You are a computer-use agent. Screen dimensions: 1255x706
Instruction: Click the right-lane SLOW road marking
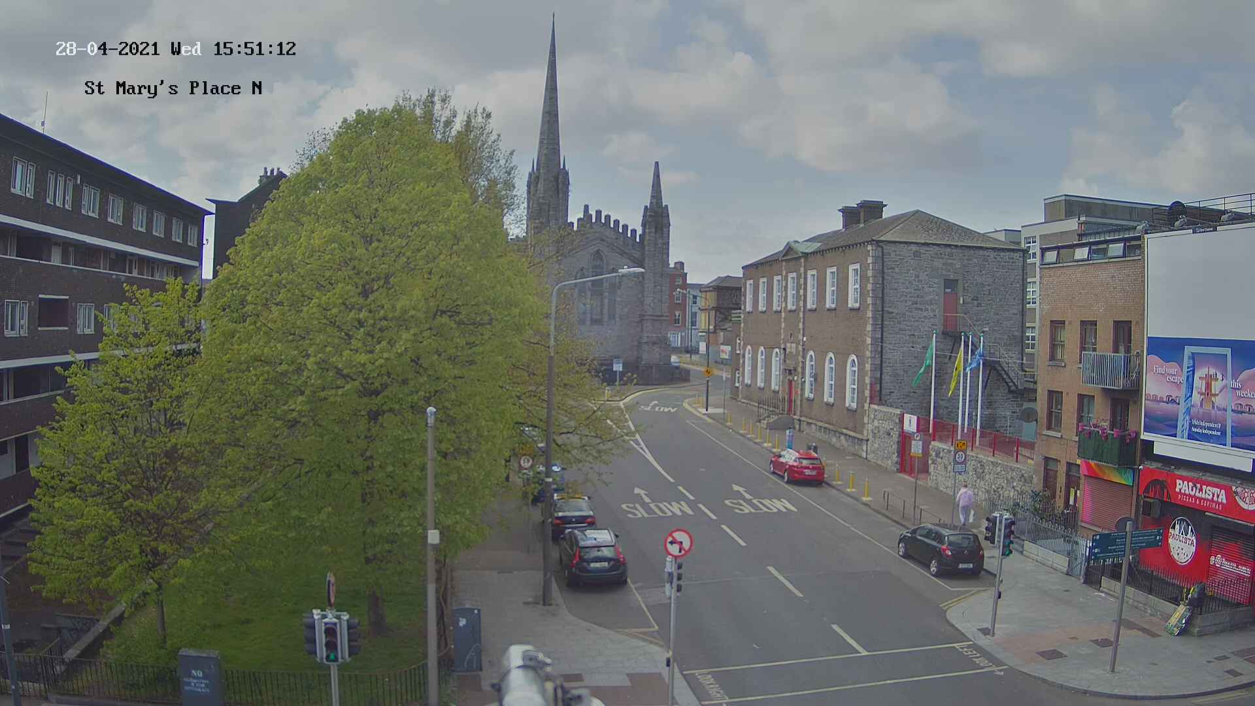point(760,505)
